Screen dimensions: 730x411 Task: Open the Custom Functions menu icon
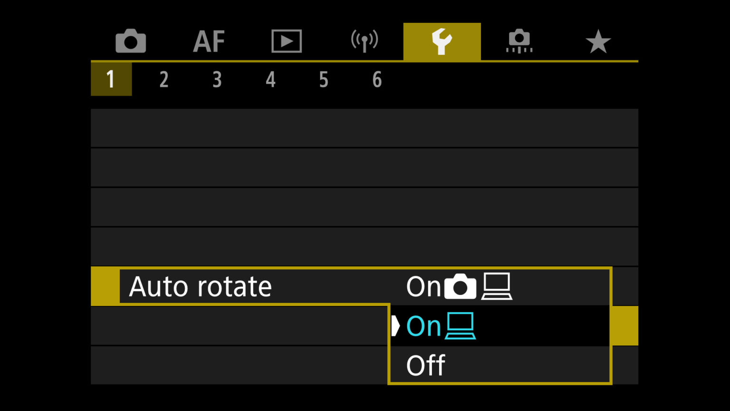tap(519, 41)
